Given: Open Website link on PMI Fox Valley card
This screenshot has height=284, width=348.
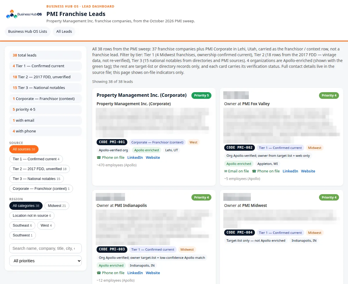Looking at the screenshot, I should point(308,171).
